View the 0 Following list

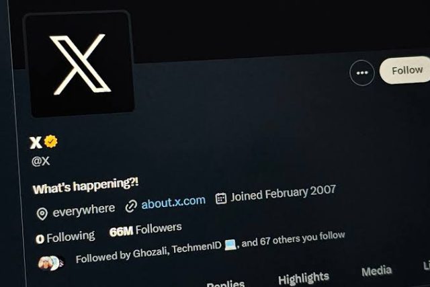tap(65, 237)
